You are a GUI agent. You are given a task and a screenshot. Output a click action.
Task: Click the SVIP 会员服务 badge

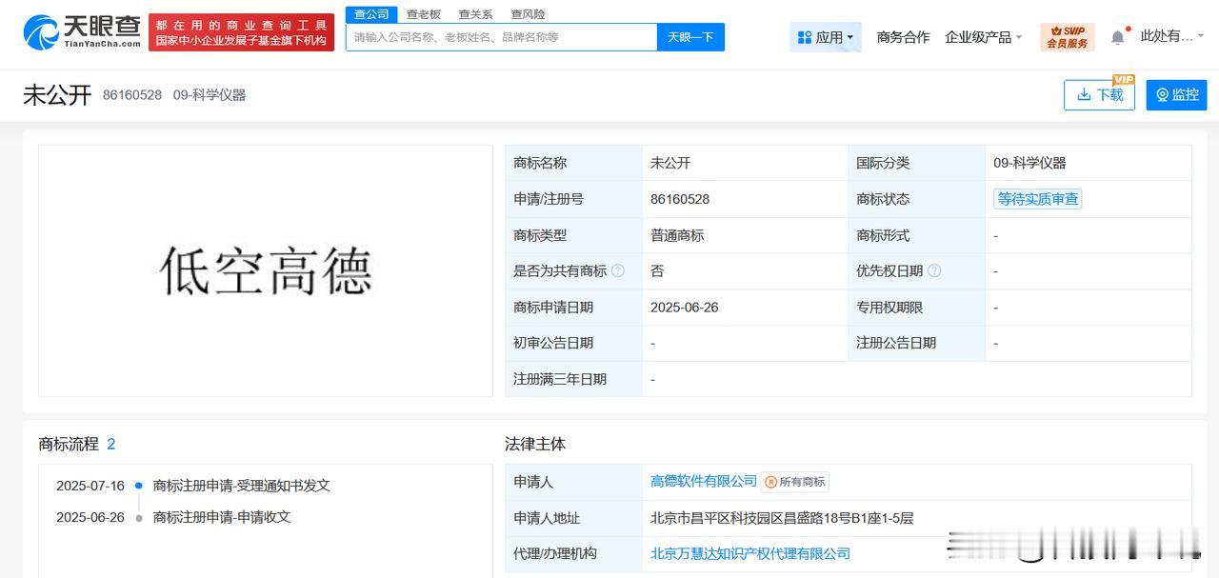click(x=1068, y=37)
